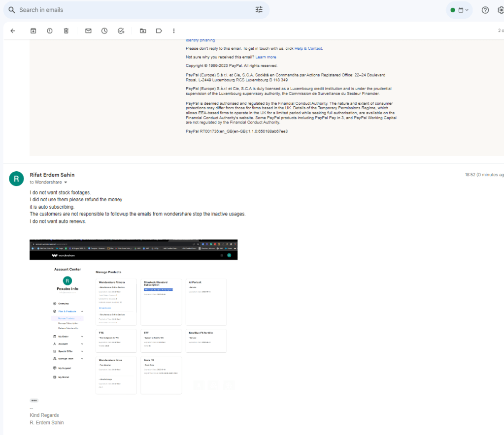The width and height of the screenshot is (504, 435).
Task: Mark the conversation as unread
Action: click(88, 31)
